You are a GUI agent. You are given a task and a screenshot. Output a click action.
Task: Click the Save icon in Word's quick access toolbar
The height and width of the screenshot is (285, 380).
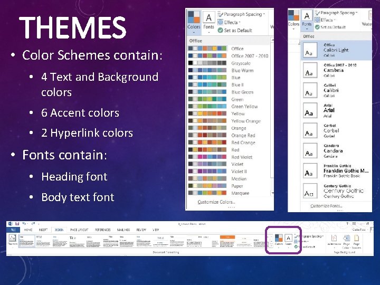coord(17,223)
